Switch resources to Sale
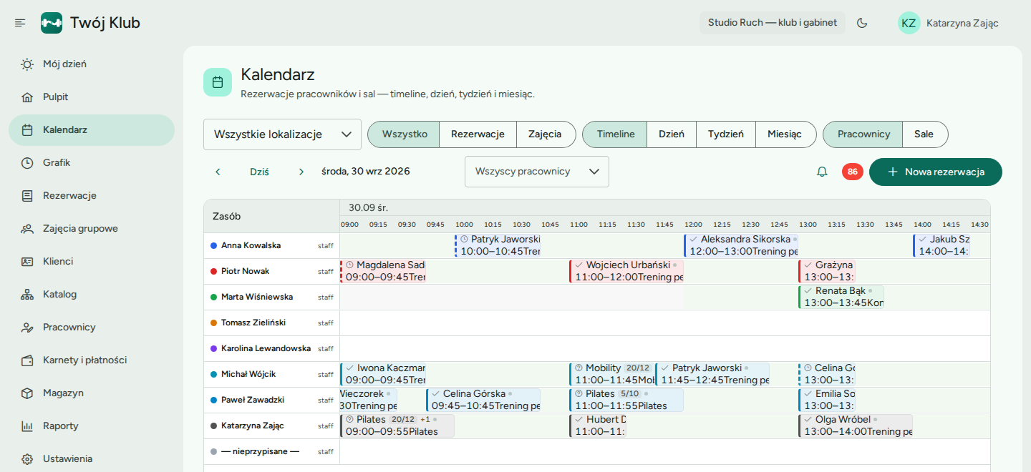 tap(924, 134)
